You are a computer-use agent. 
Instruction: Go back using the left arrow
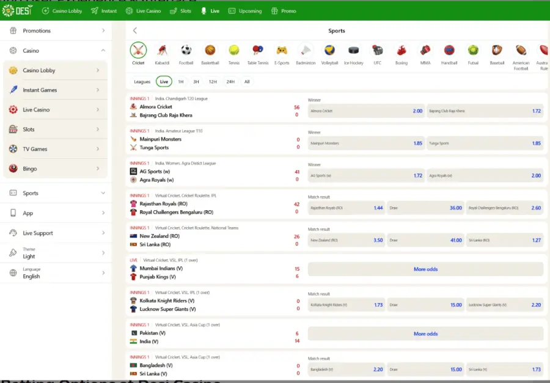tap(135, 31)
